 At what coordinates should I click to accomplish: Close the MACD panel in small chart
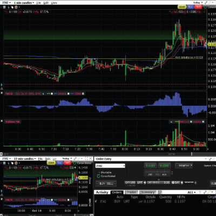[2, 199]
